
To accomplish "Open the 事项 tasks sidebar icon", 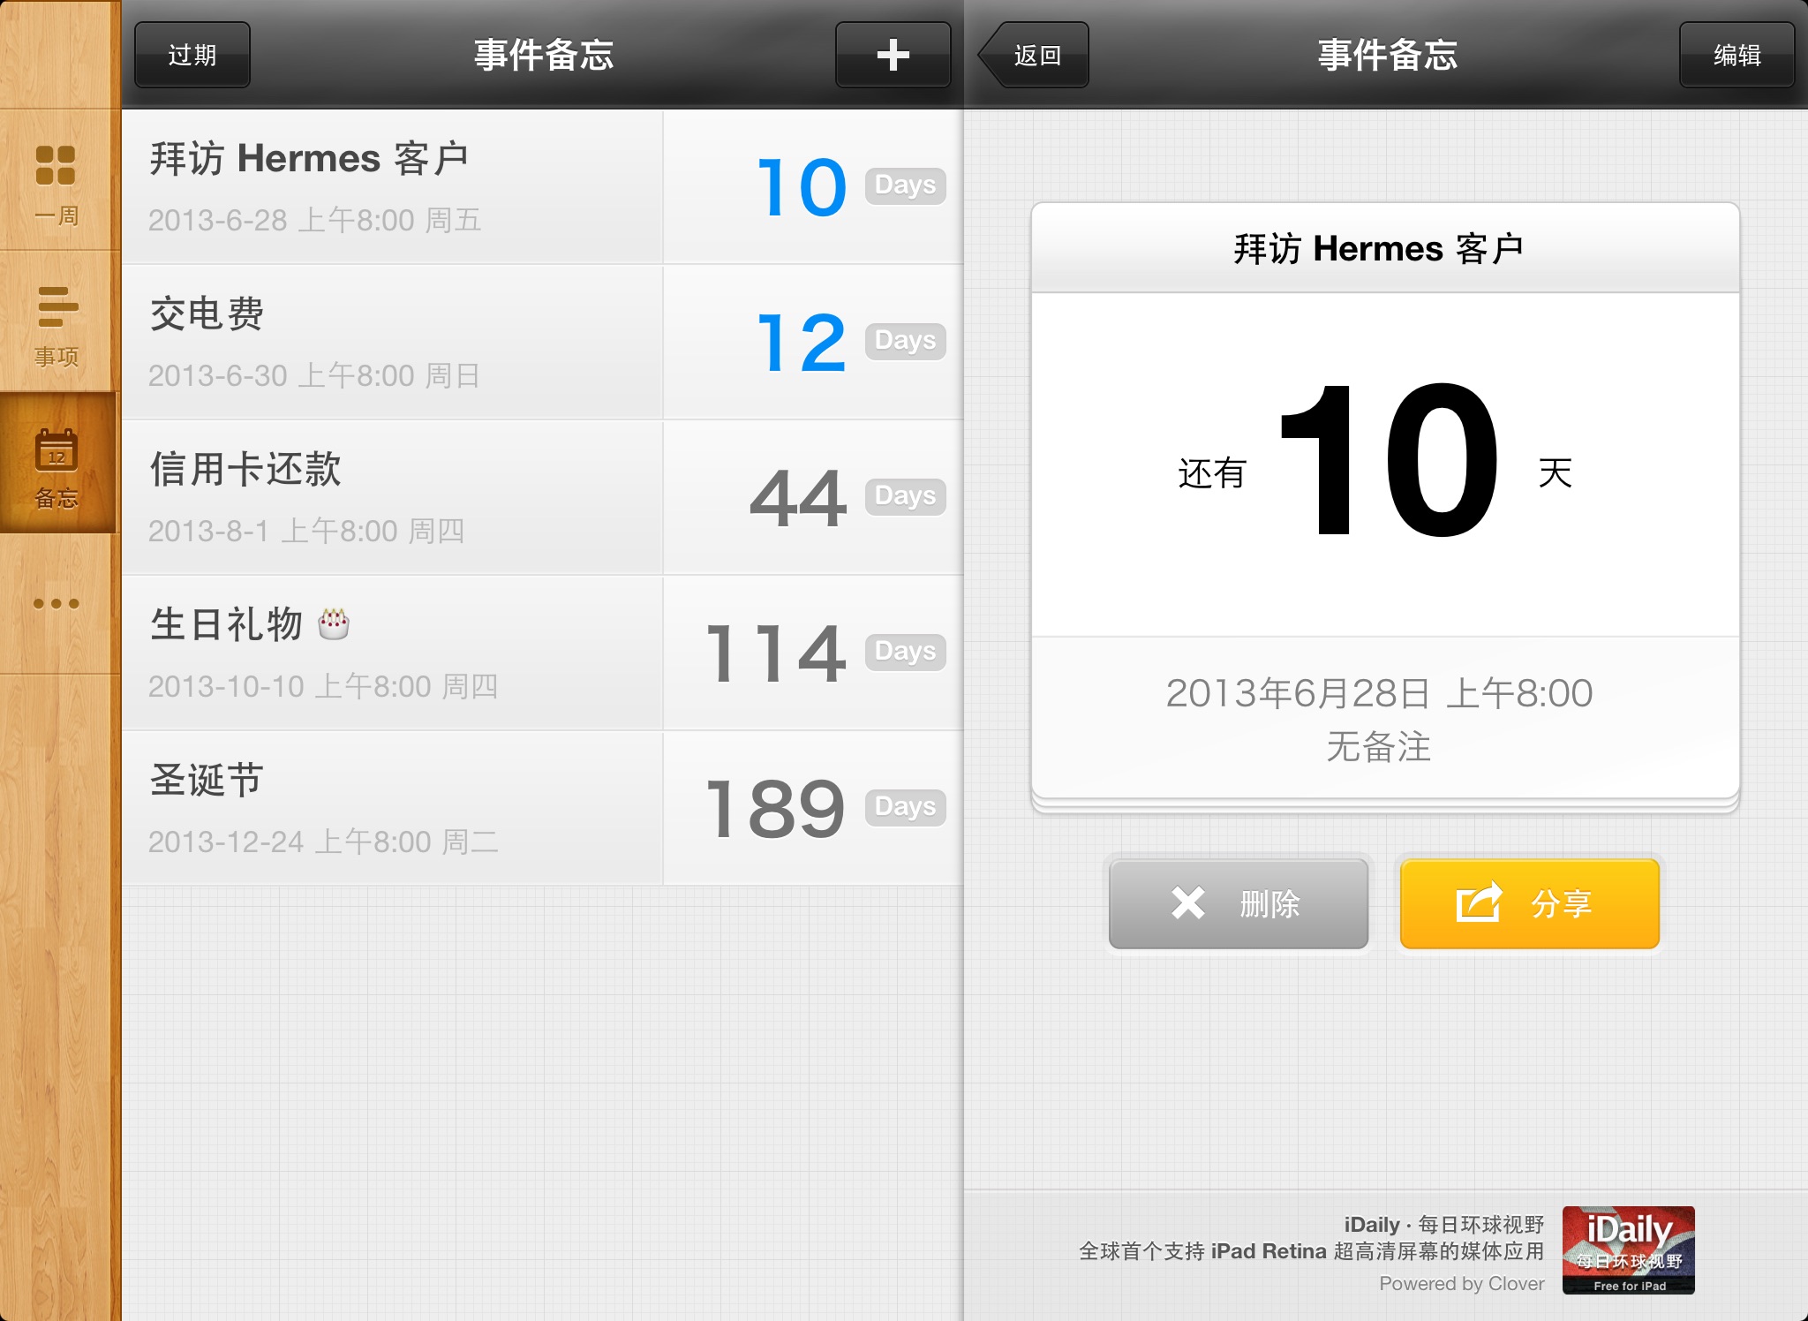I will (x=56, y=325).
